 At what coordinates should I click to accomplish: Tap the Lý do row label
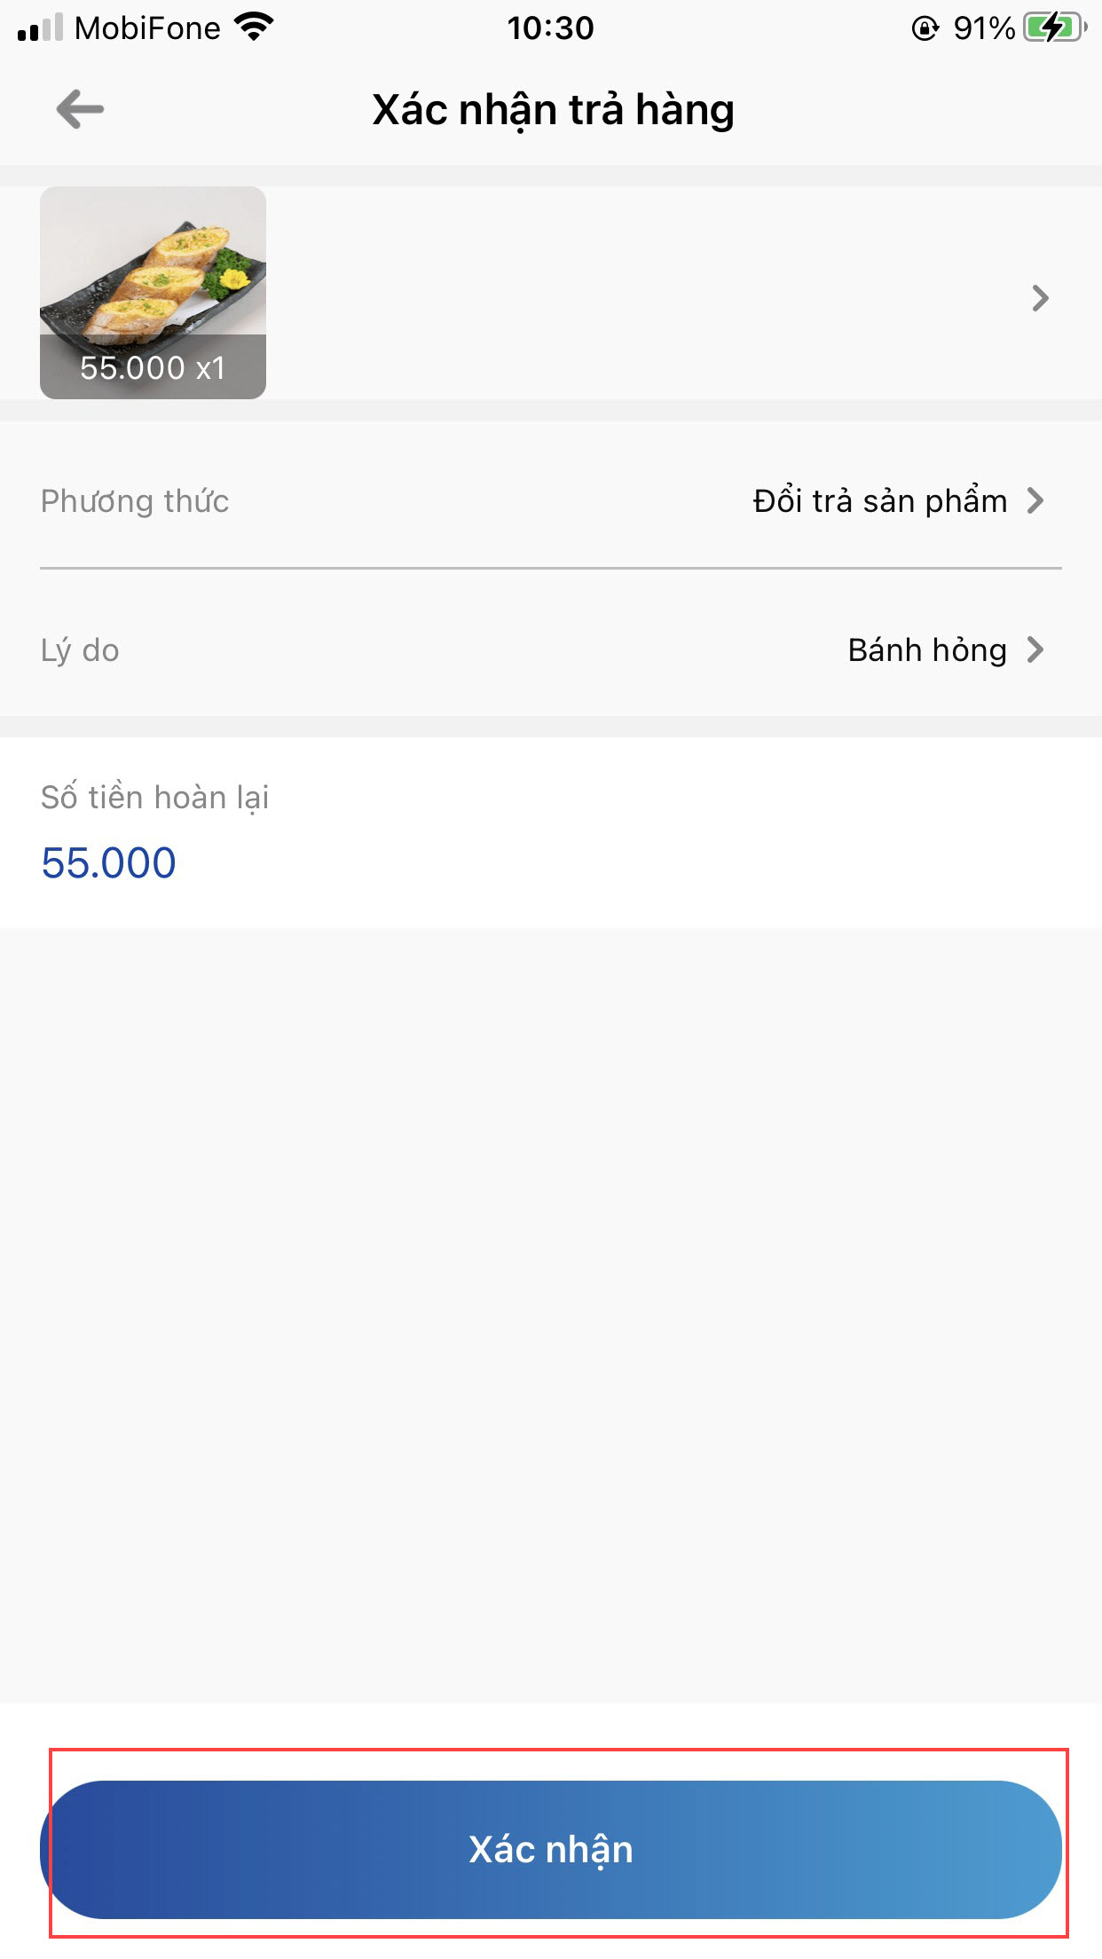[x=80, y=650]
